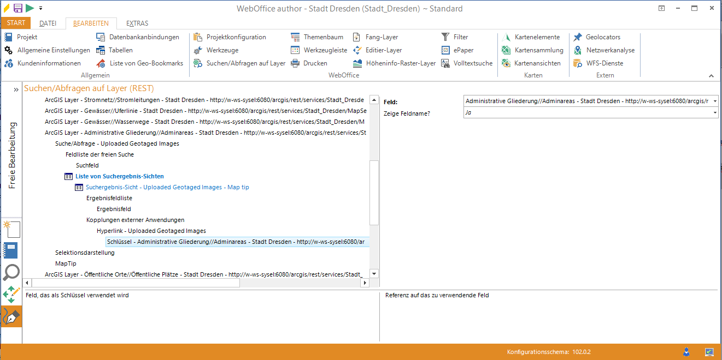722x360 pixels.
Task: Select Liste von Suchergebnis-Sichten tree node
Action: coord(119,176)
